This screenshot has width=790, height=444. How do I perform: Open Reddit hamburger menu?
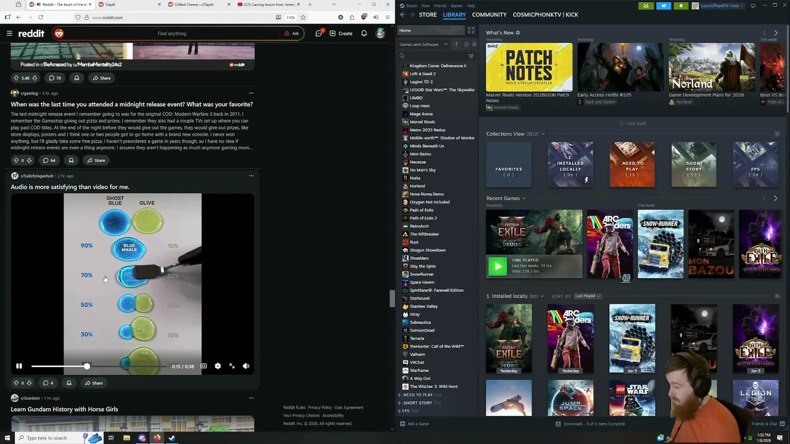coord(9,33)
